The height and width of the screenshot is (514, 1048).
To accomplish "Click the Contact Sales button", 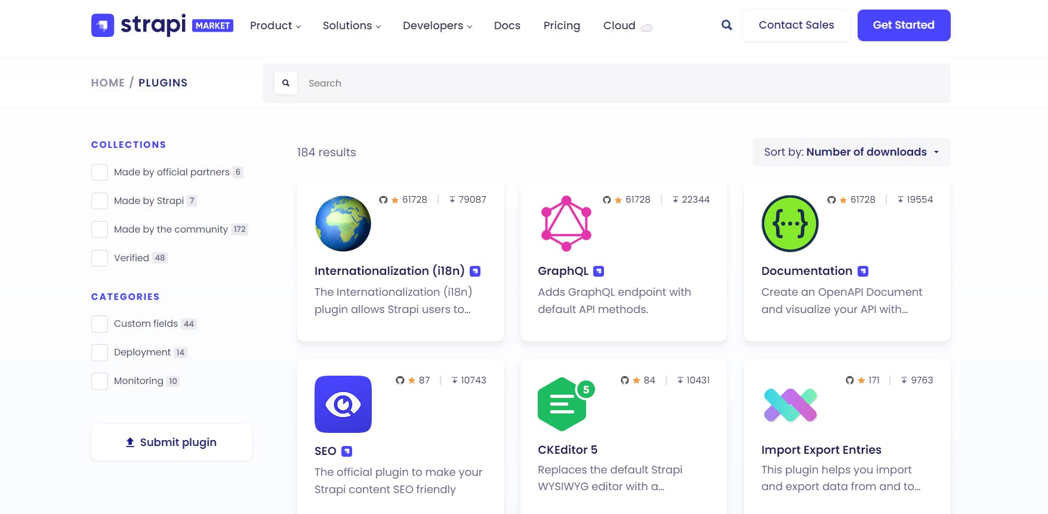I will (x=797, y=25).
